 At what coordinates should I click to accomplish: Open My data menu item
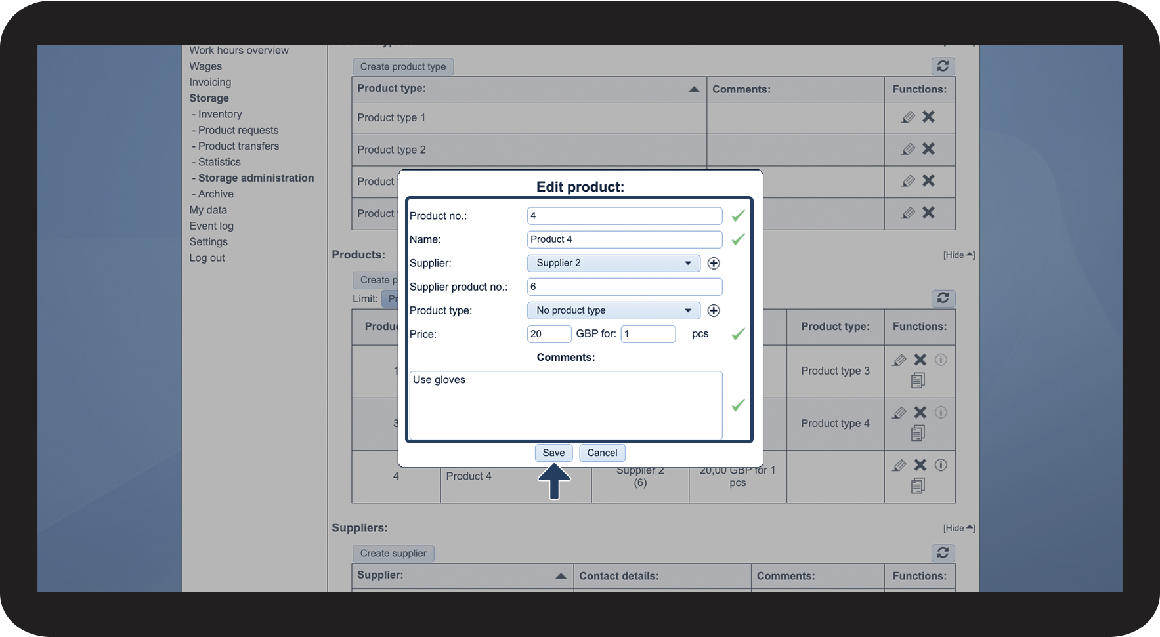pos(208,210)
